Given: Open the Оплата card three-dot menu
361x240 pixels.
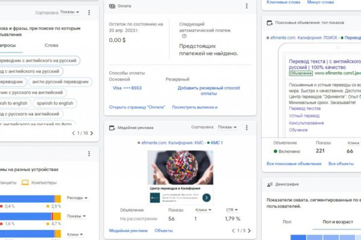Looking at the screenshot, I should point(247,6).
